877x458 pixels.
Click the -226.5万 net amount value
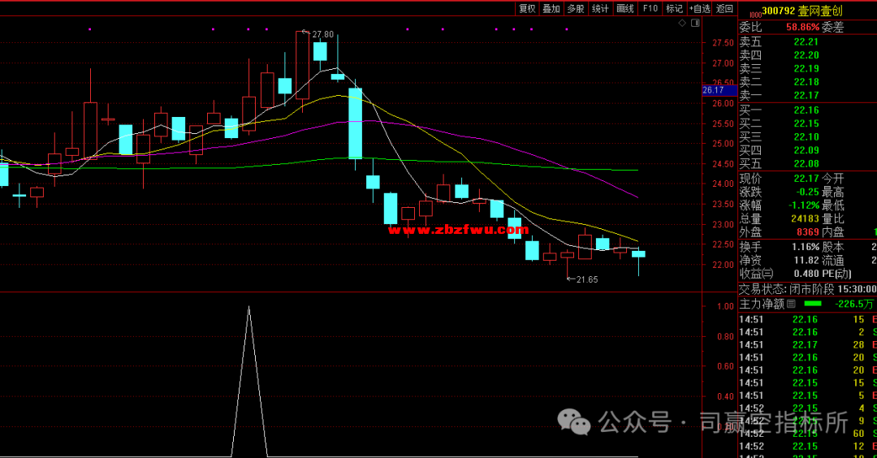[x=854, y=304]
